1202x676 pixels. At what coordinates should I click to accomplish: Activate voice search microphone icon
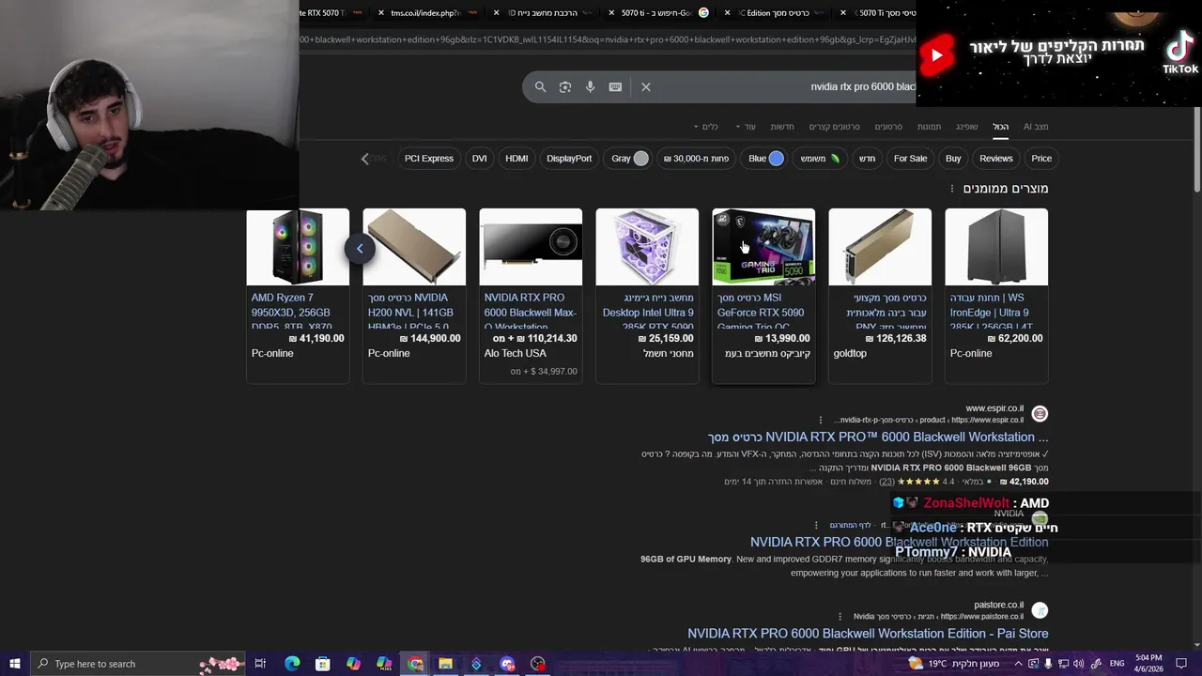pyautogui.click(x=590, y=86)
